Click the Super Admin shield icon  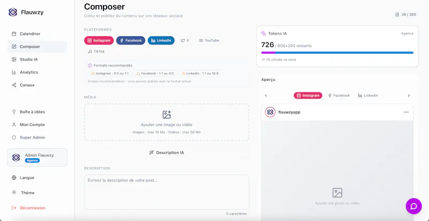(x=14, y=138)
